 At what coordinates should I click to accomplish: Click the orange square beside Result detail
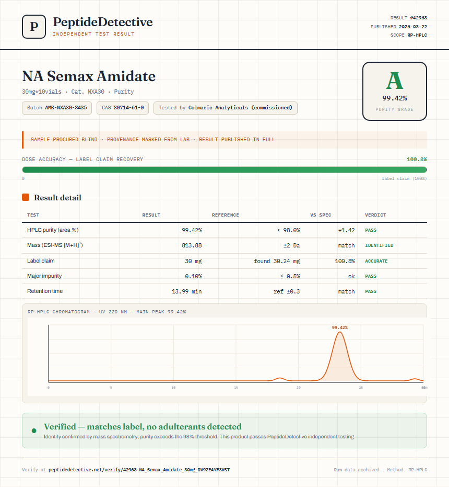tap(26, 197)
